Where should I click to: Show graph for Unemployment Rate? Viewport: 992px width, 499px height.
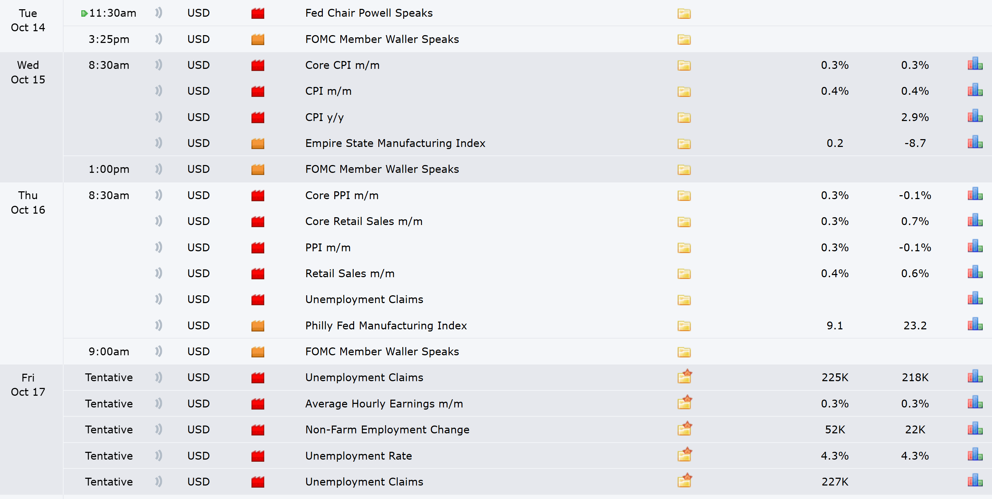(975, 455)
